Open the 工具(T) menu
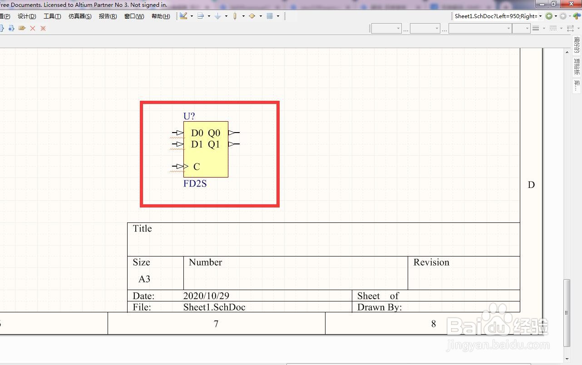582x365 pixels. coord(52,16)
